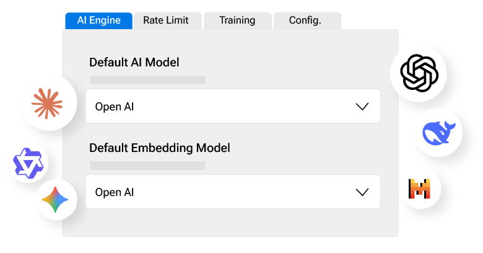This screenshot has height=253, width=483.
Task: Click the gray description bar under Default Embedding Model
Action: pos(147,166)
